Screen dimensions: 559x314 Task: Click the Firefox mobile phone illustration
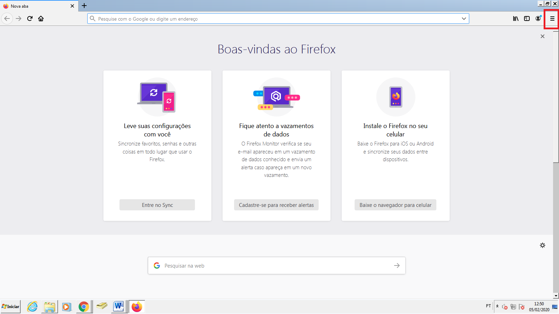point(395,97)
